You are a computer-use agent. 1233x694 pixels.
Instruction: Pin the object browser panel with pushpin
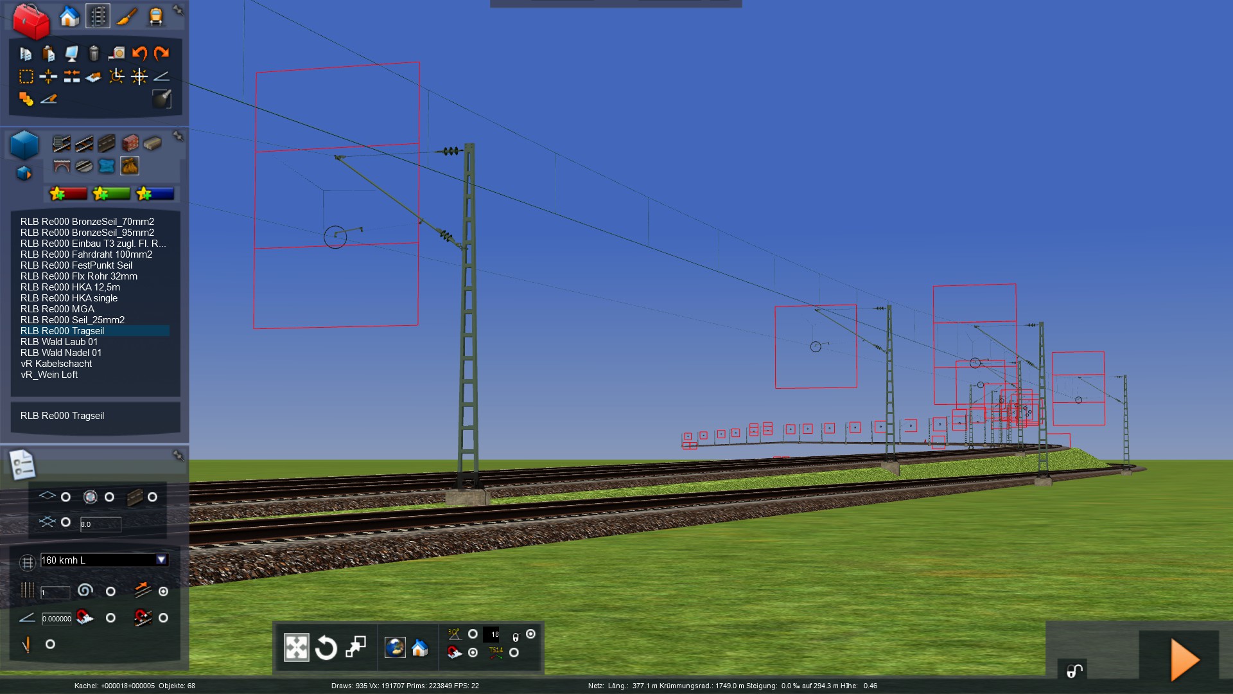point(179,136)
